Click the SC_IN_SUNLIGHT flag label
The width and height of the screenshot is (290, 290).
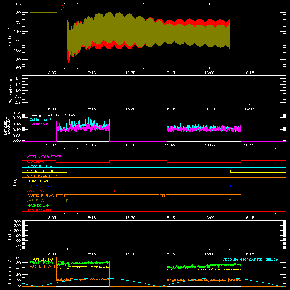42,171
